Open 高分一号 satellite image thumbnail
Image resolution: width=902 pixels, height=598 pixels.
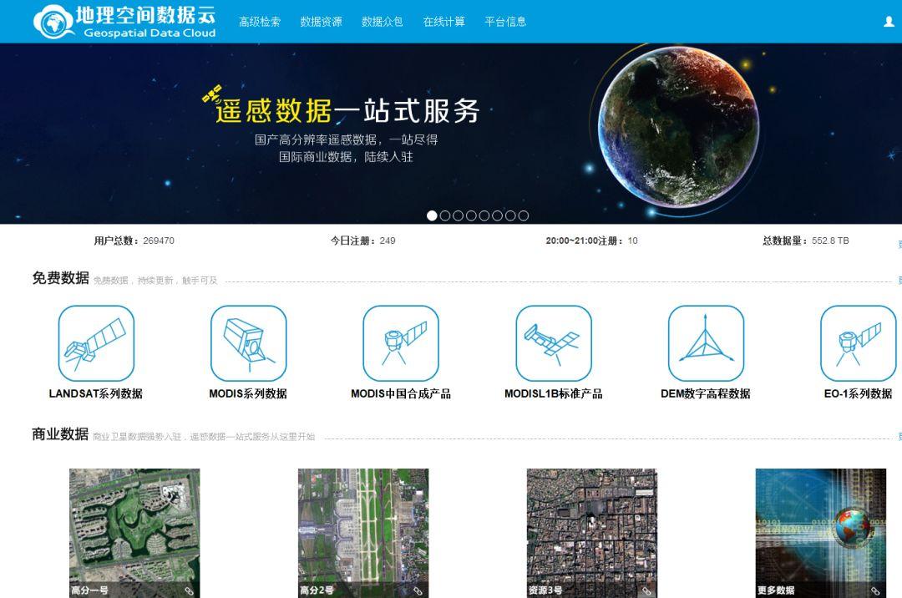point(134,533)
